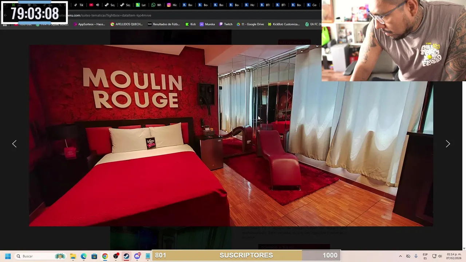
Task: Open Microsoft Edge from the taskbar
Action: tap(83, 256)
